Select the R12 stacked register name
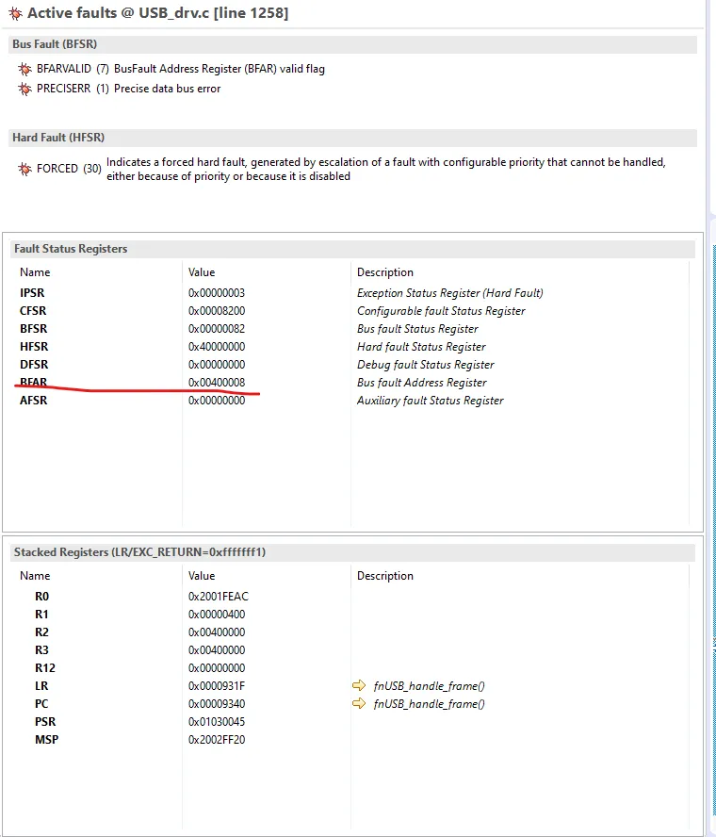The image size is (716, 837). pyautogui.click(x=45, y=668)
